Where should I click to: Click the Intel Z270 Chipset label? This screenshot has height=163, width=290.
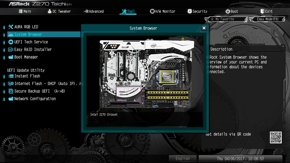(x=104, y=114)
